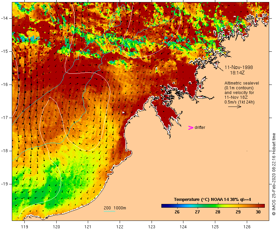Click the 125 longitude axis label
Image resolution: width=278 pixels, height=230 pixels.
pyautogui.click(x=215, y=227)
